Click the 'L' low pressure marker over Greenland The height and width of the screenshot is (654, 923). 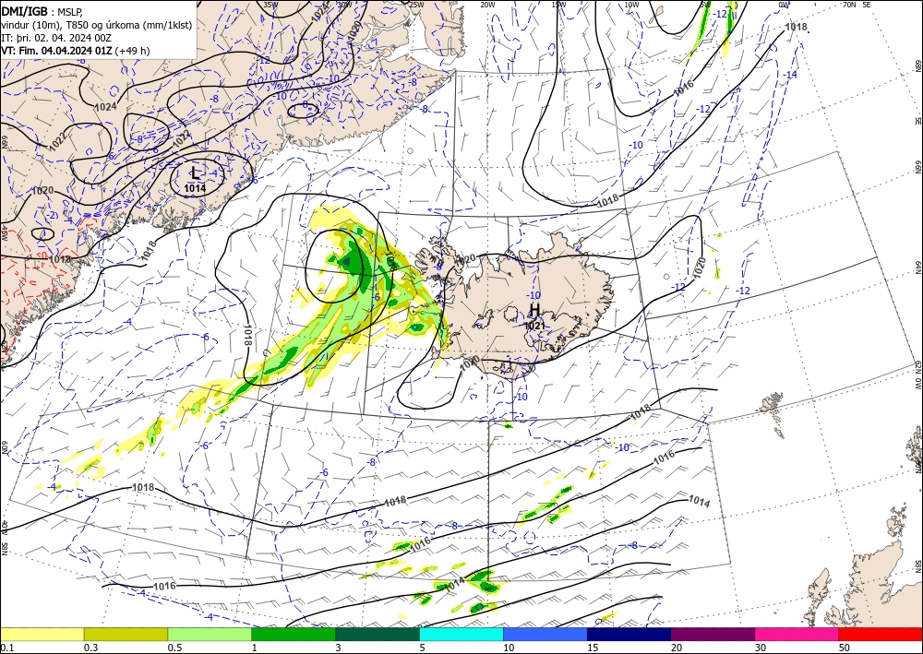[196, 172]
